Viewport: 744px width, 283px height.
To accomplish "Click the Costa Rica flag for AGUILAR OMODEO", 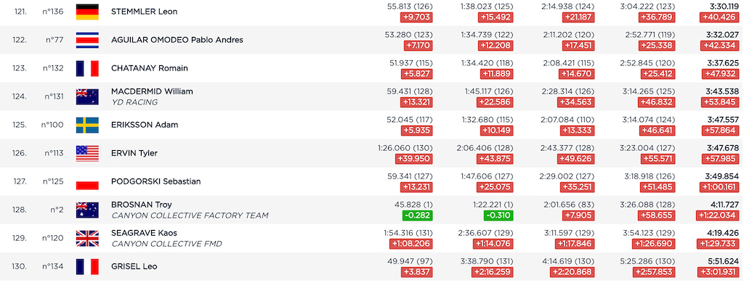I will (87, 41).
